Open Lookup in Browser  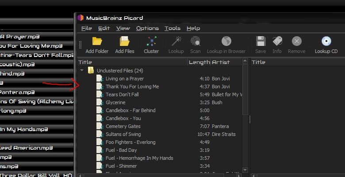click(x=226, y=42)
